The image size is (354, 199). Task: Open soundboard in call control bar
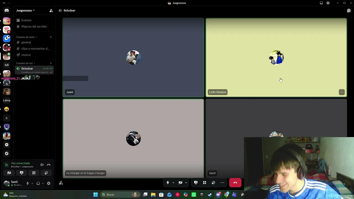click(214, 183)
